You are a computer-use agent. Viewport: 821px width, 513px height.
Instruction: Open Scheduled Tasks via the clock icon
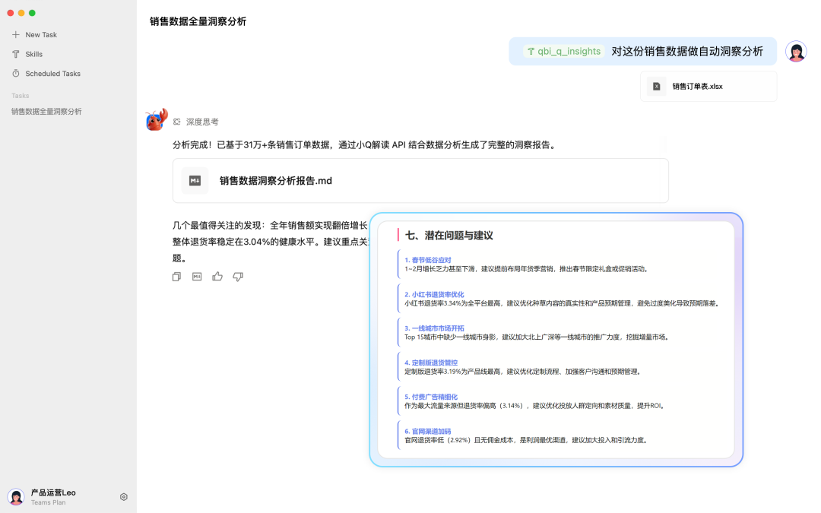point(15,73)
